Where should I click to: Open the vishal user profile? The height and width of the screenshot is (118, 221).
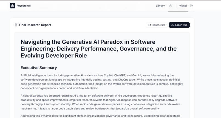(183, 6)
